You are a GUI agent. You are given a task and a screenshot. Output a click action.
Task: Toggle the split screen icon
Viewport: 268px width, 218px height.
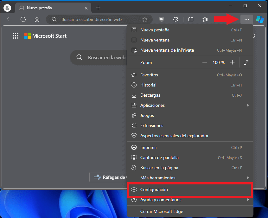tap(191, 19)
